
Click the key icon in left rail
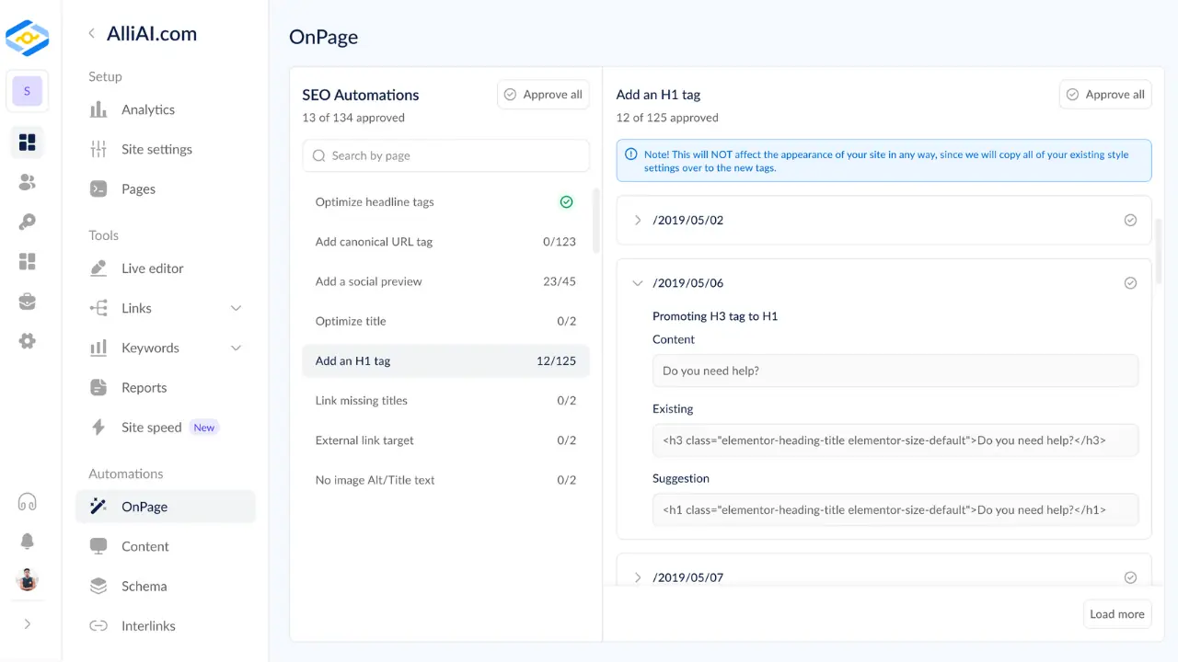coord(28,223)
